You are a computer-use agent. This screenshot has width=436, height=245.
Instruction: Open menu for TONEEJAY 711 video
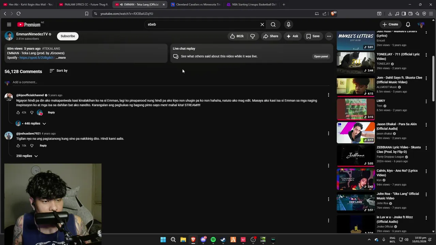coord(426,55)
